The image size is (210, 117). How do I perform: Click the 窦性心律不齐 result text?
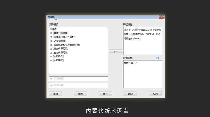coord(131,63)
